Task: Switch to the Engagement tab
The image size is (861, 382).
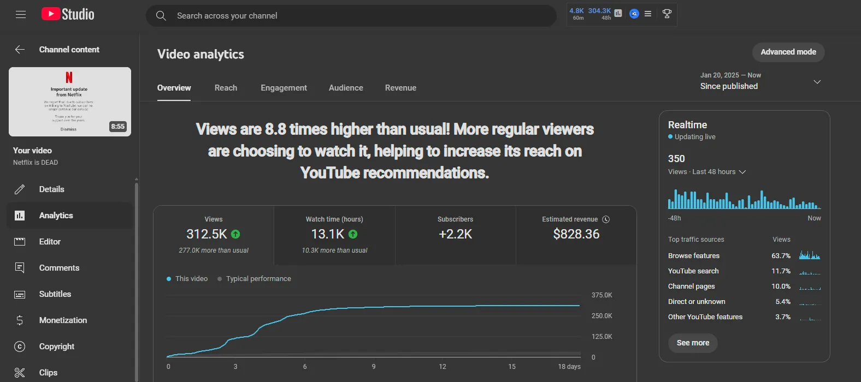Action: 284,88
